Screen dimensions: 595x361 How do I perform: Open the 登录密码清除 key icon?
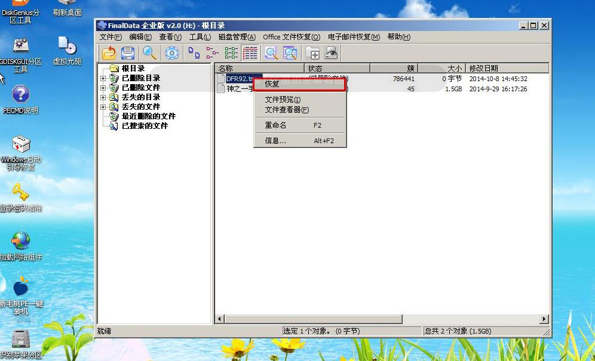tap(20, 197)
